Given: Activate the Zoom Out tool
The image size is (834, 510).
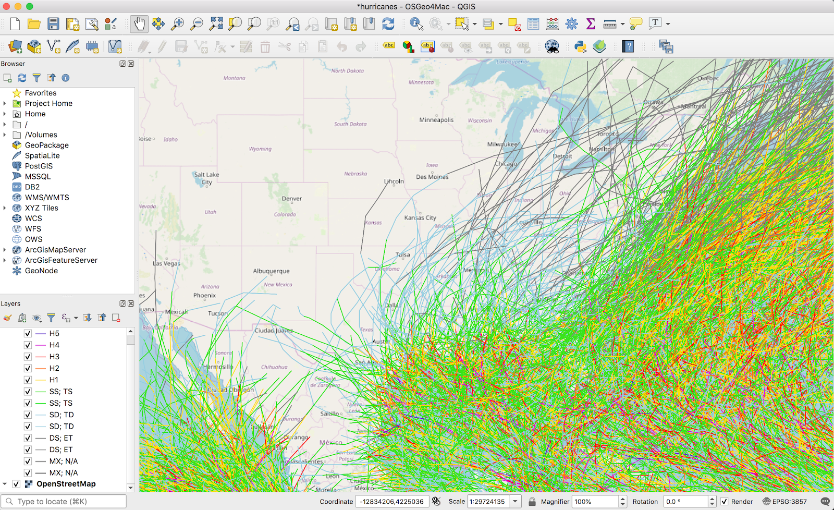Looking at the screenshot, I should [x=197, y=24].
